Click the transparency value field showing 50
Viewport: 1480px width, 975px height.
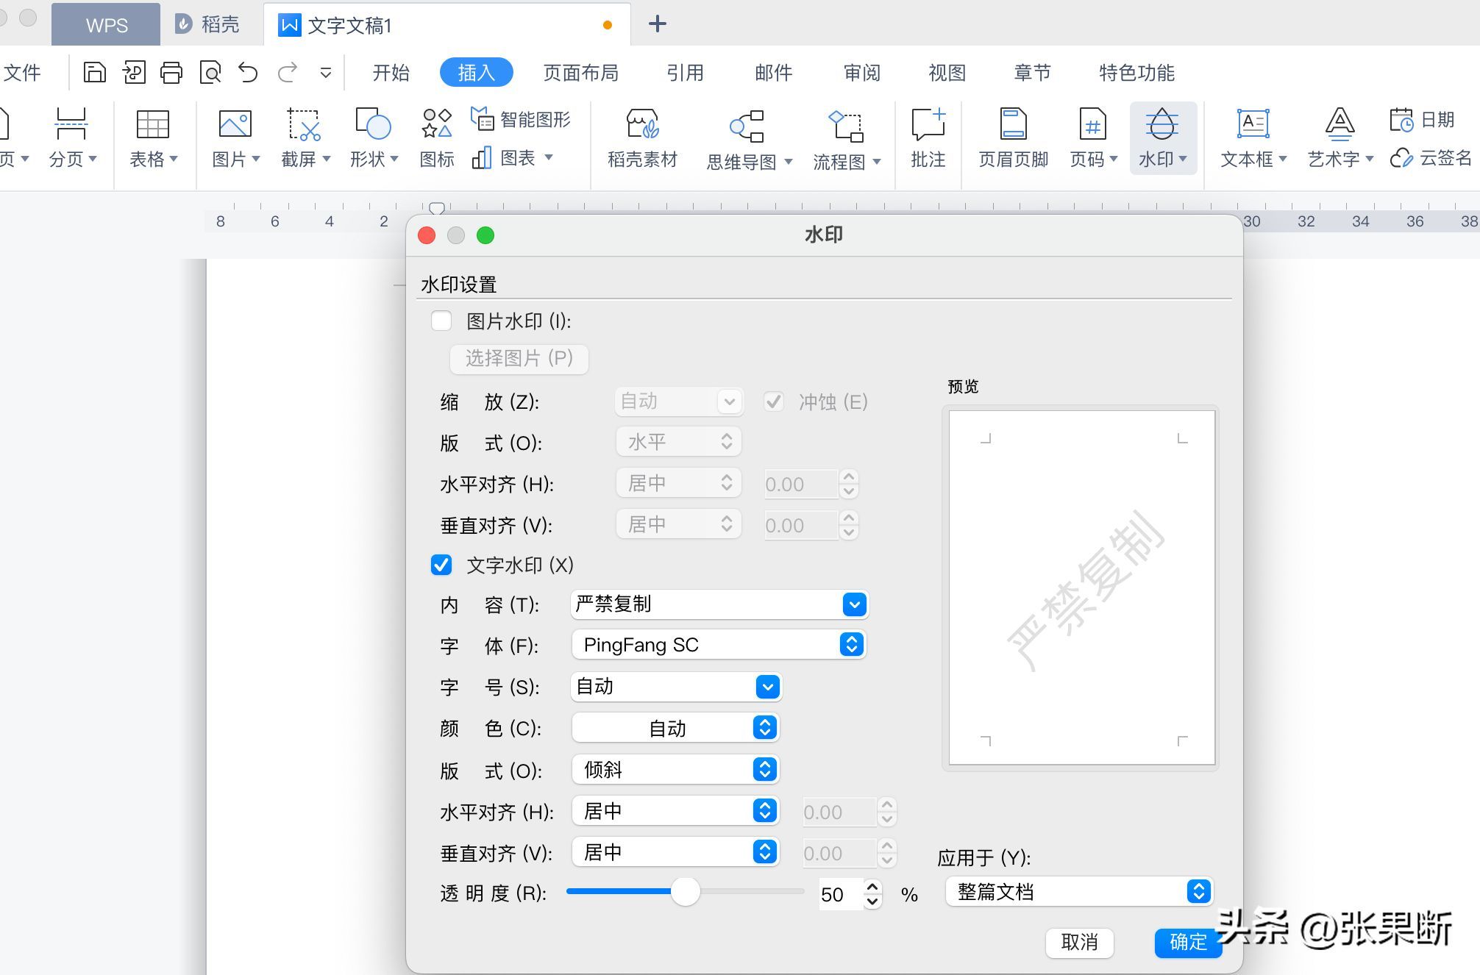coord(841,894)
